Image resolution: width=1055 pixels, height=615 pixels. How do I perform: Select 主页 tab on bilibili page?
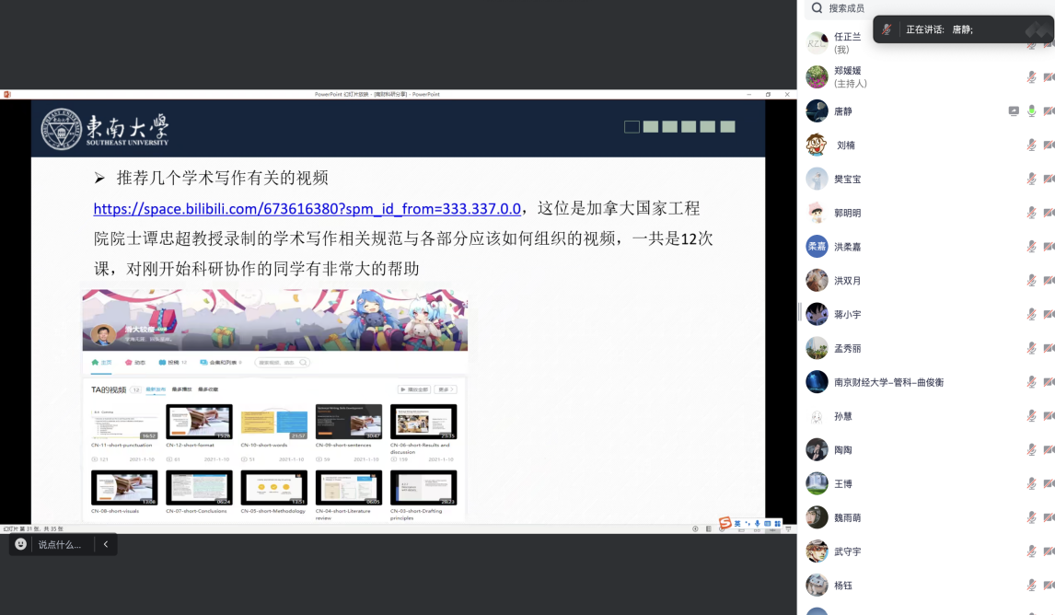(102, 363)
